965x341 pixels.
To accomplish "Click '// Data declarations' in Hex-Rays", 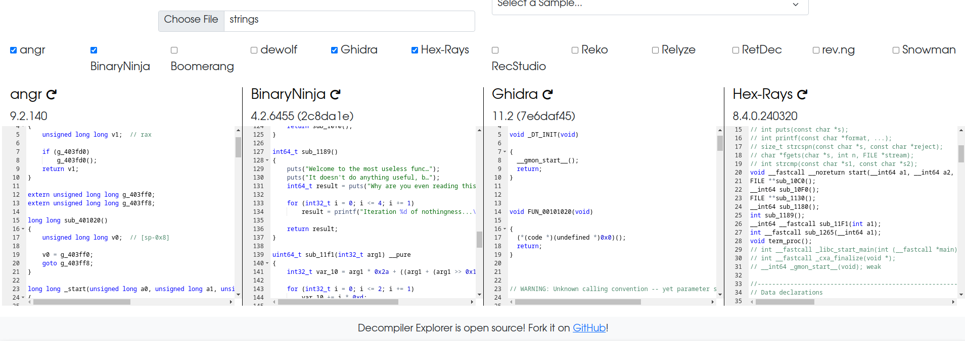I will 787,293.
